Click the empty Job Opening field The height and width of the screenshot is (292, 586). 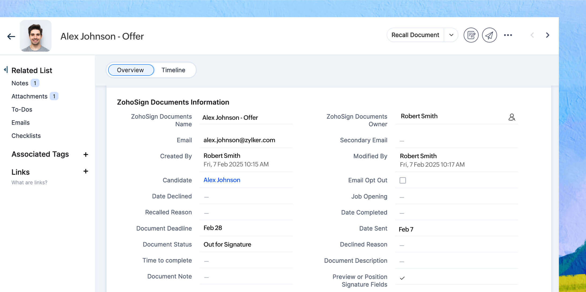pos(456,197)
